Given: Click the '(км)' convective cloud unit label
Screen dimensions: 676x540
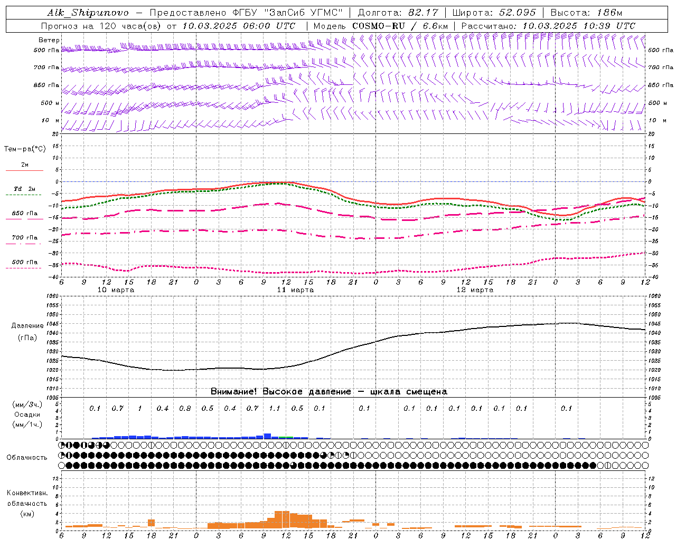Looking at the screenshot, I should point(27,514).
